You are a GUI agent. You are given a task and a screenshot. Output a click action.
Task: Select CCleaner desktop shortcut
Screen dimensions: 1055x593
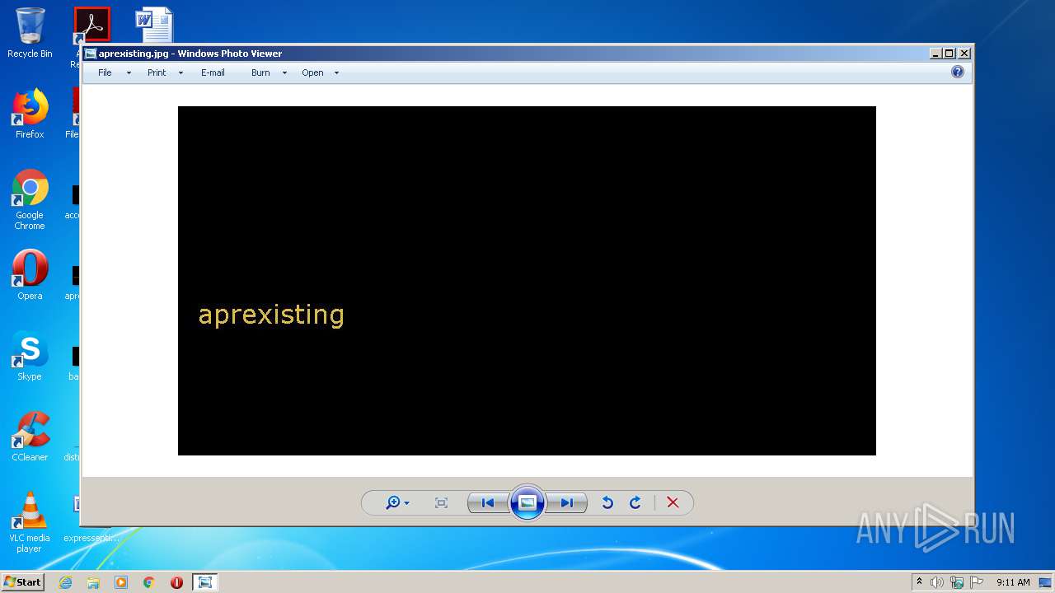30,437
